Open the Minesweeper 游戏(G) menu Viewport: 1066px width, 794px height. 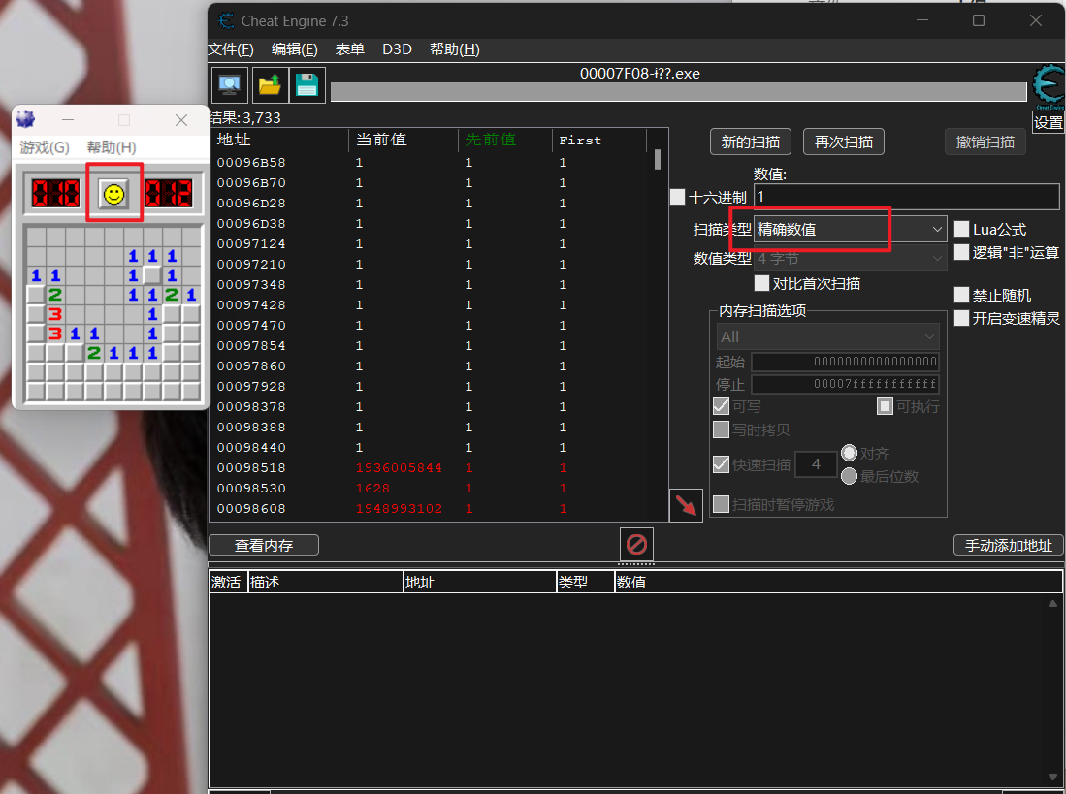[45, 147]
